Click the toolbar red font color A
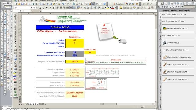Viewport: 196px width, 110px height. [113, 8]
